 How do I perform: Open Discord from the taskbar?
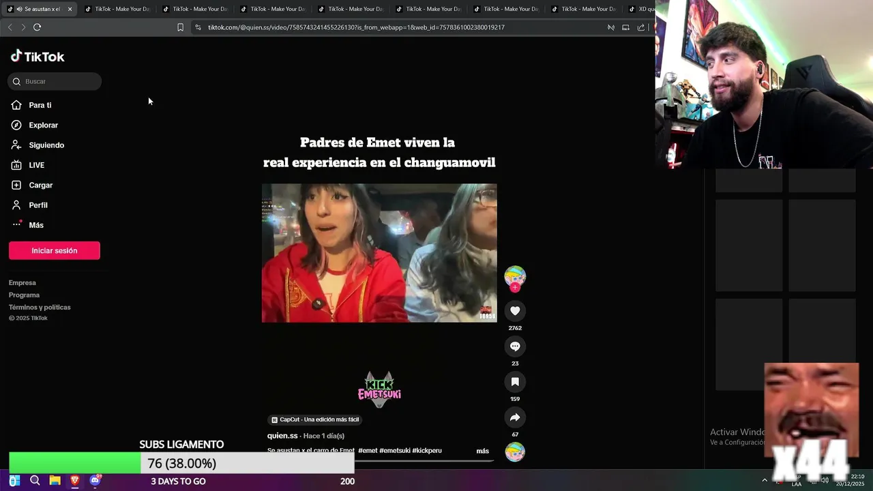95,481
